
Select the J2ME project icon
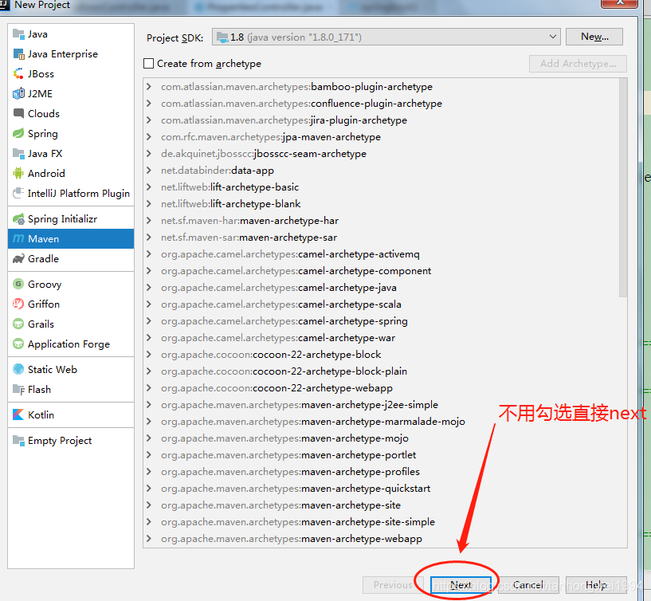click(x=18, y=94)
